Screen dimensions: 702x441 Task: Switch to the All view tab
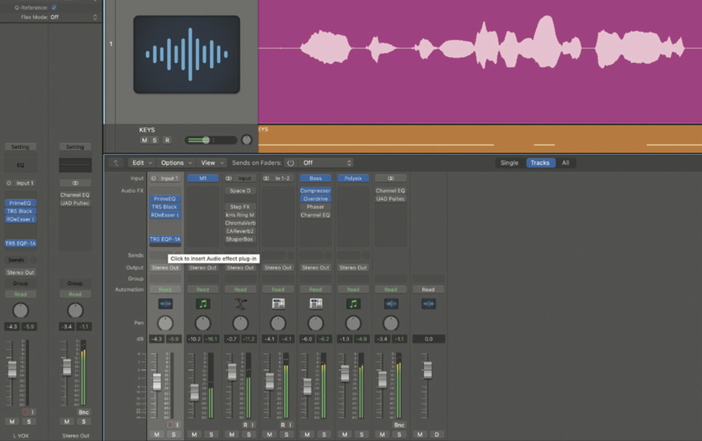point(566,163)
